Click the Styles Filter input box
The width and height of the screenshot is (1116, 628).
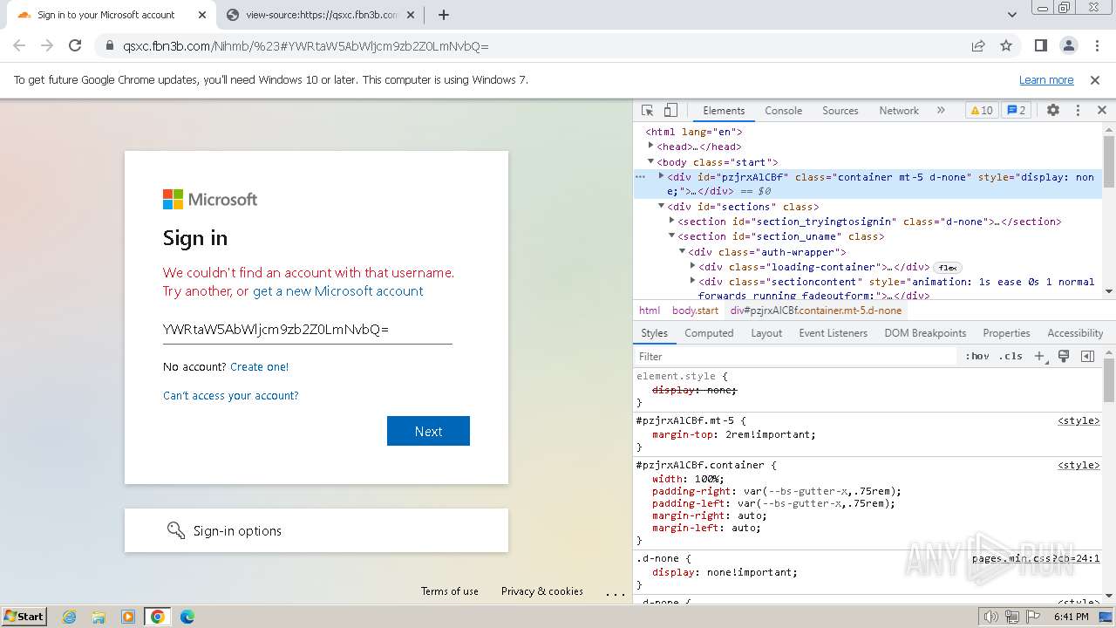click(x=796, y=356)
